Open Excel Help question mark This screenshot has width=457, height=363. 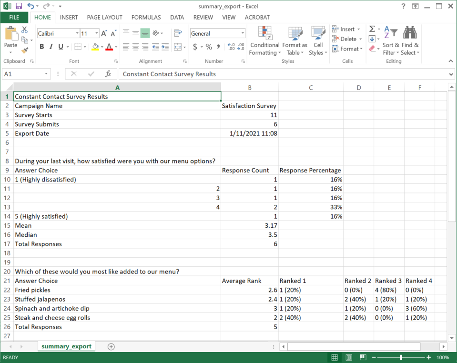403,6
